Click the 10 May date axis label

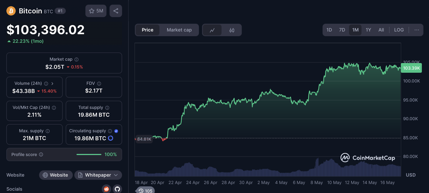tap(335, 182)
